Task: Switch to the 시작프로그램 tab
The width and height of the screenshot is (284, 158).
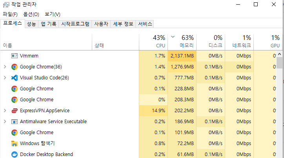Action: 75,24
